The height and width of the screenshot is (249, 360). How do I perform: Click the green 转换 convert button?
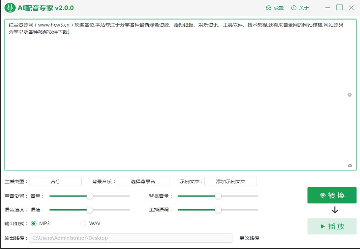[x=332, y=196]
